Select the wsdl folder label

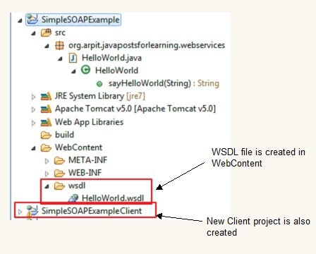(x=77, y=186)
